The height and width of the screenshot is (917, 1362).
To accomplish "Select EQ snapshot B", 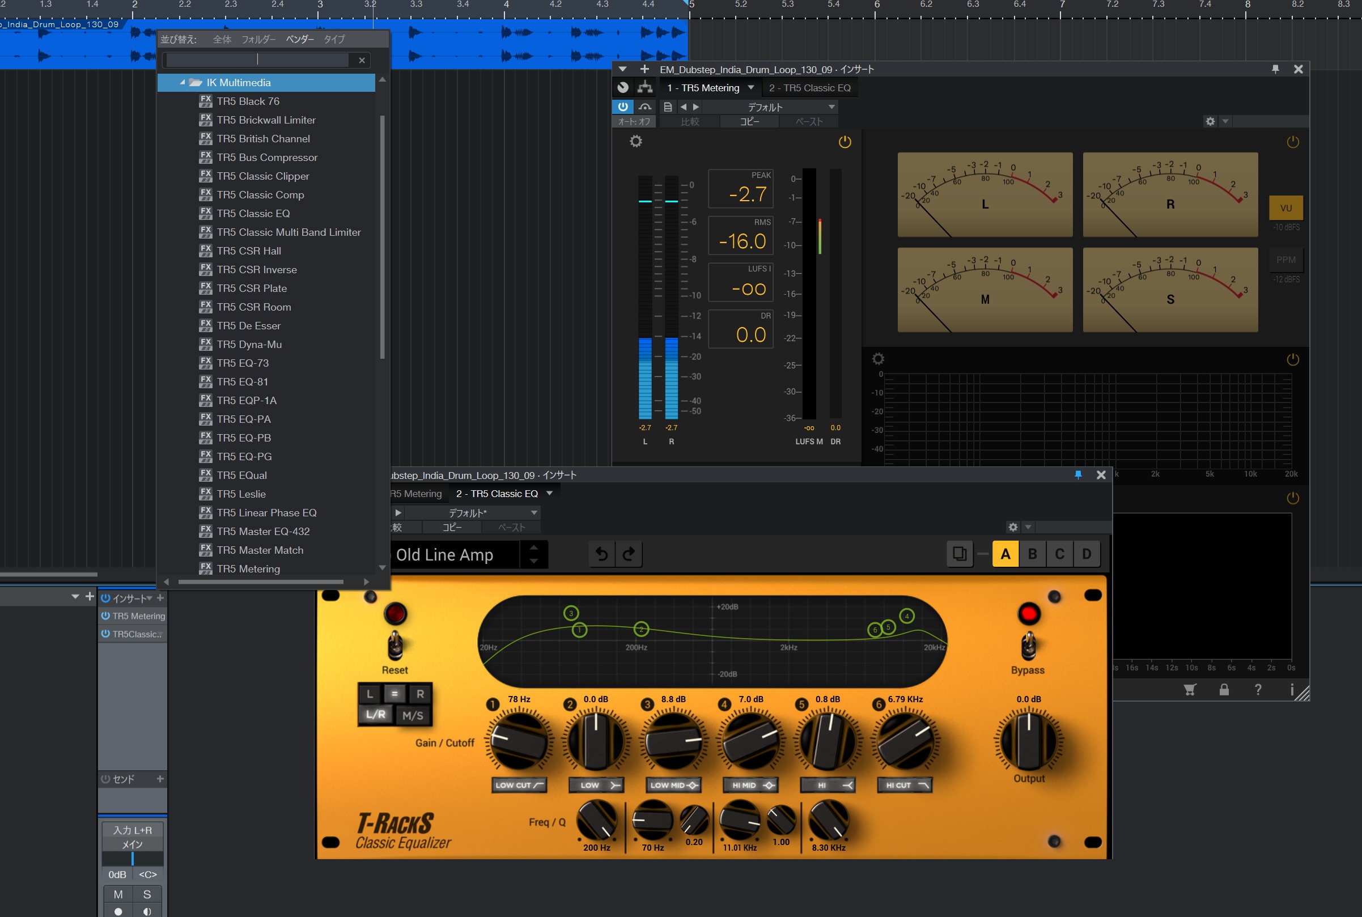I will tap(1032, 554).
